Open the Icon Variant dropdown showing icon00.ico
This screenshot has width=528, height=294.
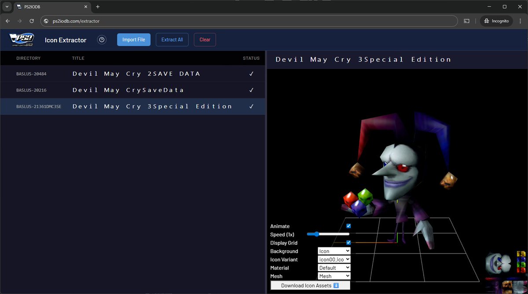[334, 259]
